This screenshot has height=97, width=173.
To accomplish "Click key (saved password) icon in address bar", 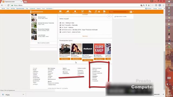I will pyautogui.click(x=146, y=5).
